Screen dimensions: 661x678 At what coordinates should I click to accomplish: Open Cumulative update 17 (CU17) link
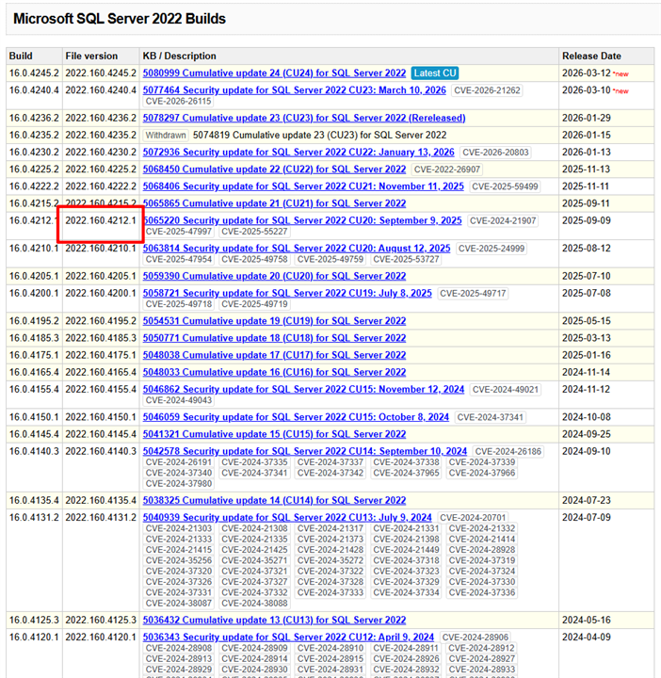[274, 356]
